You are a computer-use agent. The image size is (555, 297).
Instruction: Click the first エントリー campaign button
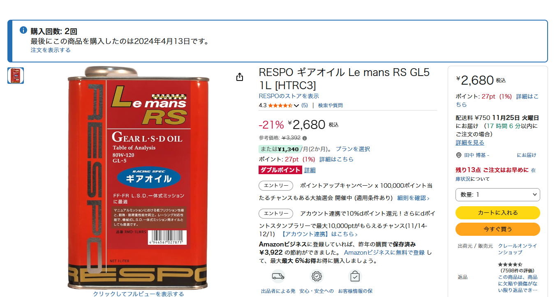pos(276,186)
